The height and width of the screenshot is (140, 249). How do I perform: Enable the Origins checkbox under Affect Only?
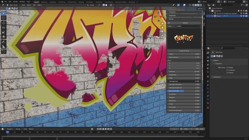click(227, 68)
